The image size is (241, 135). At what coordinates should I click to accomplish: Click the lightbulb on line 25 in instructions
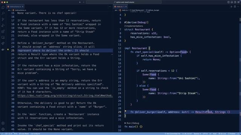pos(8,49)
